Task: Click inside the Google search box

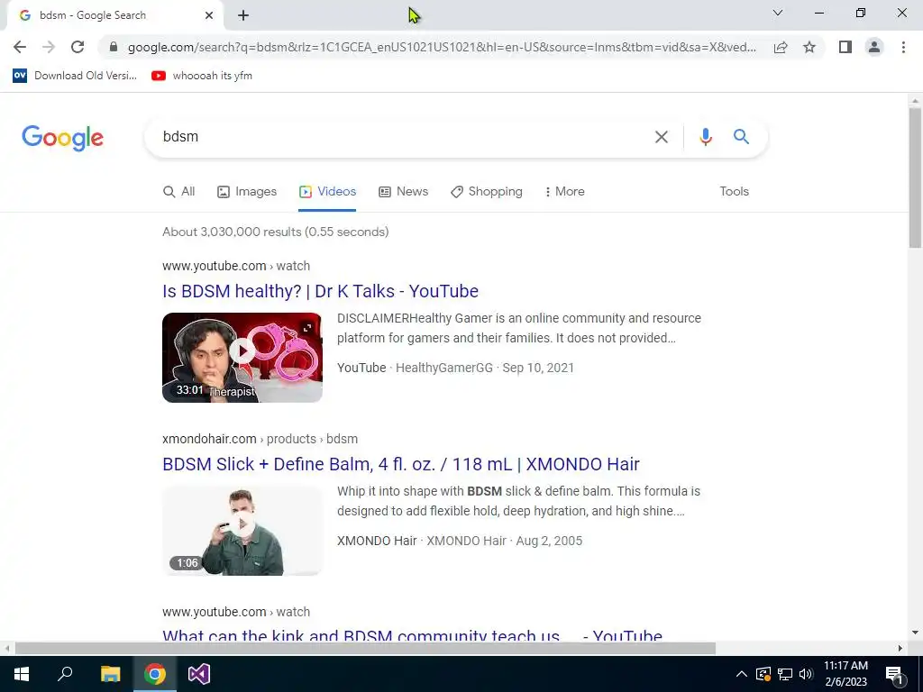Action: (400, 137)
